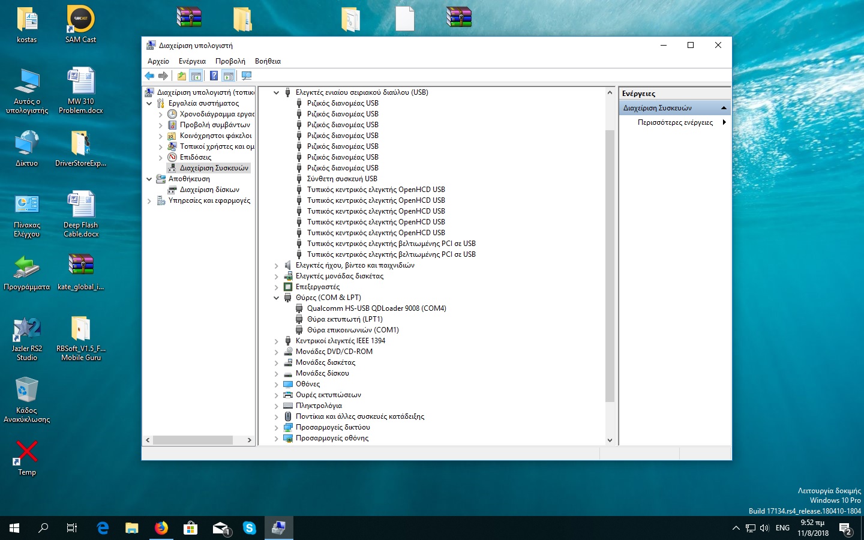Click the Up one level folder icon
Viewport: 864px width, 540px height.
pos(181,76)
